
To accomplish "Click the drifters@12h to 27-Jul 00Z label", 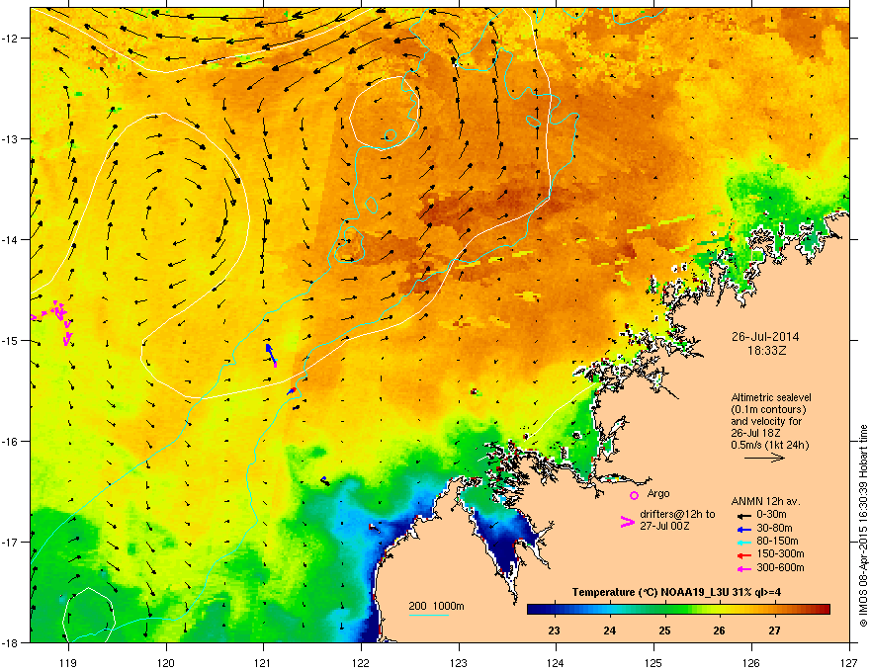I will click(x=677, y=520).
